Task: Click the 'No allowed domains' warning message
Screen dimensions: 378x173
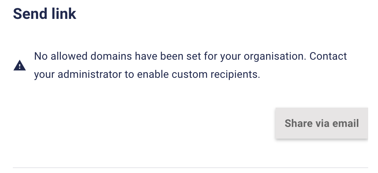Action: 191,65
